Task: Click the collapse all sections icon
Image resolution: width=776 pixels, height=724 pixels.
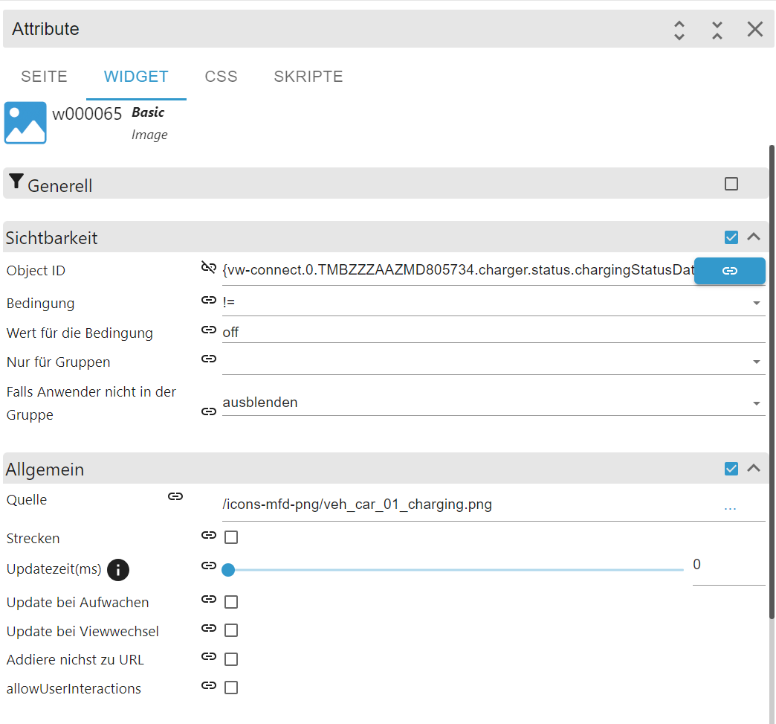Action: (717, 30)
